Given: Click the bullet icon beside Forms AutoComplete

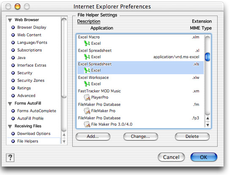Looking at the screenshot, I should [13, 111].
